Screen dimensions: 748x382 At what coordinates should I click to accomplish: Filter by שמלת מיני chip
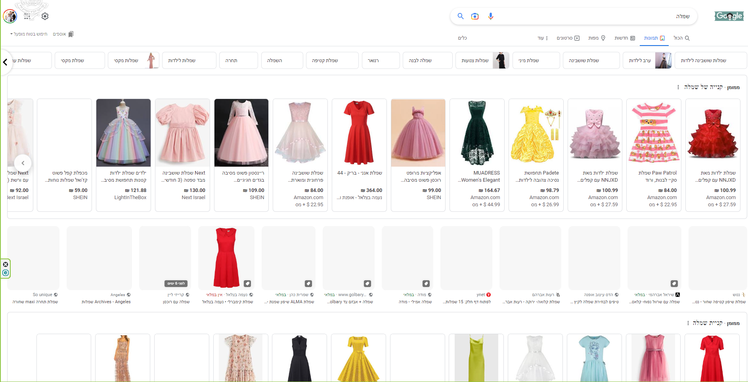click(536, 61)
